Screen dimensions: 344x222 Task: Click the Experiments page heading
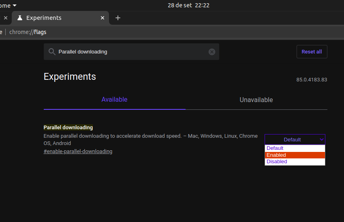click(x=70, y=77)
